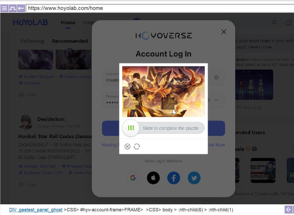Screen dimensions: 294x215
Task: Switch to the Following tab
Action: click(33, 41)
